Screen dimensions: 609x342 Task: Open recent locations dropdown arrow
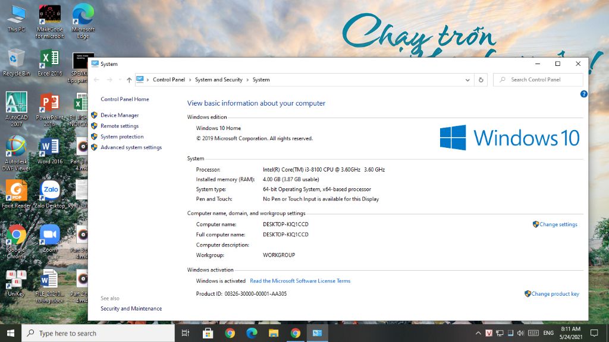tap(120, 80)
